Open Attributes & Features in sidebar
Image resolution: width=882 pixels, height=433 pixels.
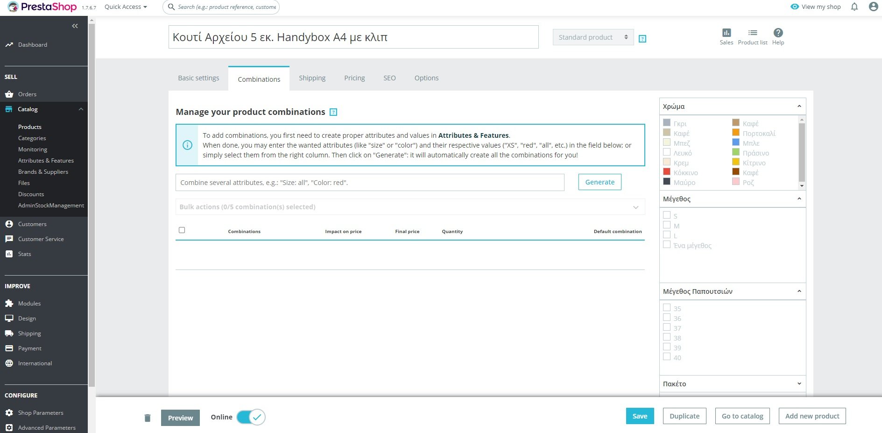[46, 161]
